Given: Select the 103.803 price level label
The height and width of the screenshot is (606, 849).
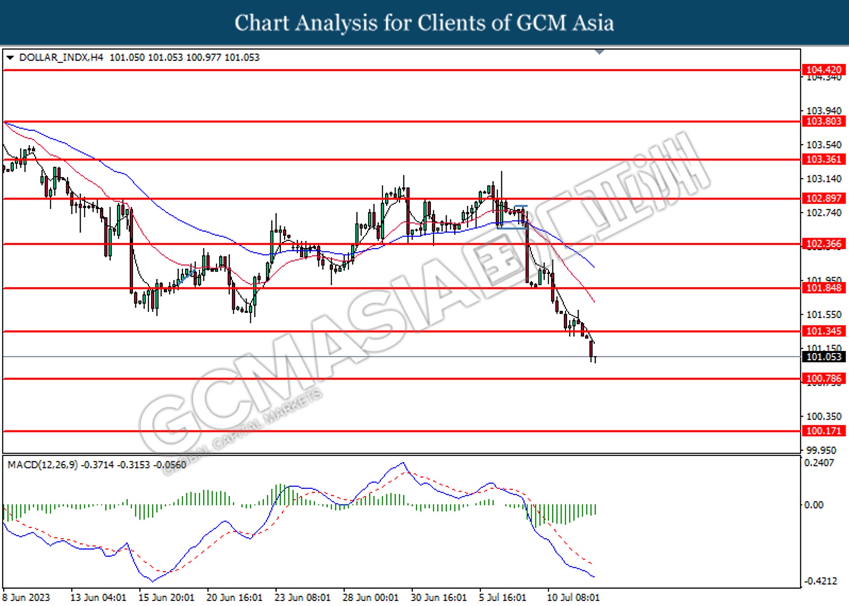Looking at the screenshot, I should point(824,121).
